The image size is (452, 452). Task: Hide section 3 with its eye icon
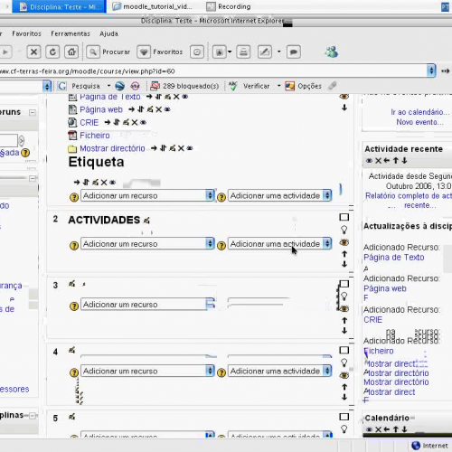coord(344,308)
